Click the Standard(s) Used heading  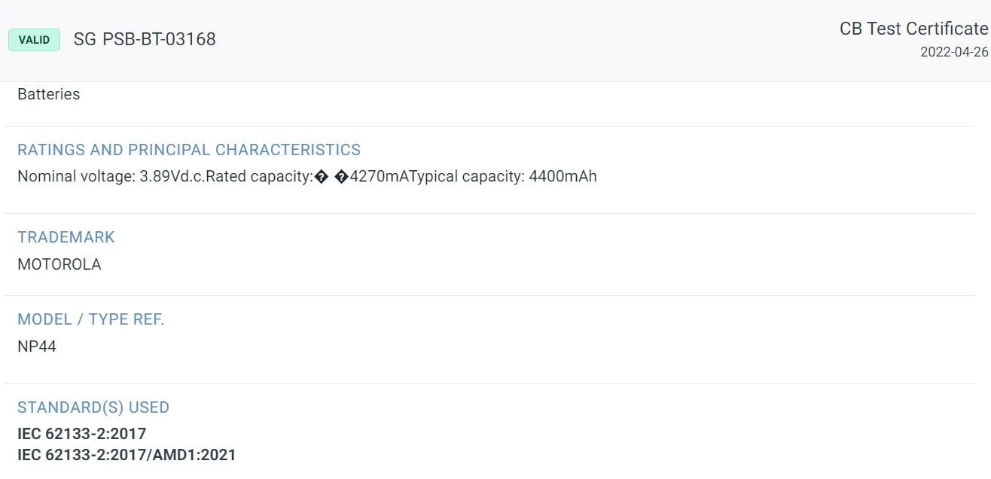[x=93, y=407]
